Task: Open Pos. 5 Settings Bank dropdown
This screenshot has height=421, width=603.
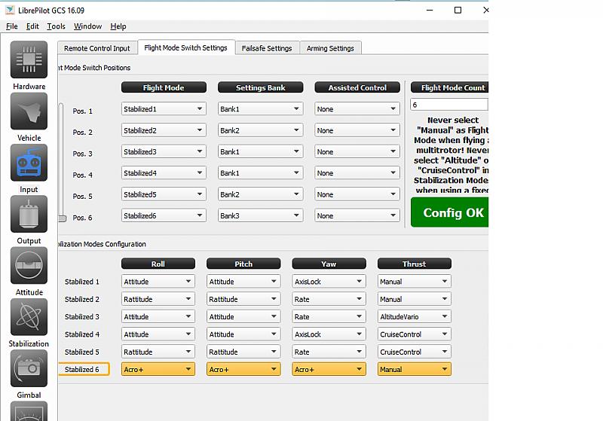Action: click(x=260, y=194)
